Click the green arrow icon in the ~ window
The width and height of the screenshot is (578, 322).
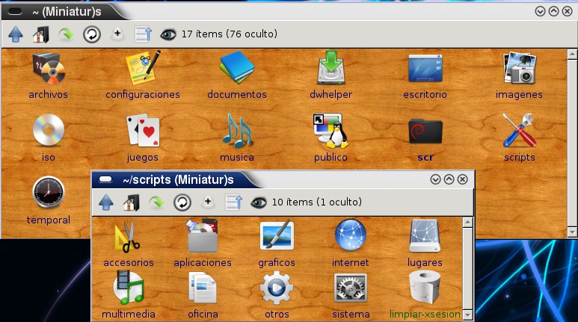[x=66, y=34]
